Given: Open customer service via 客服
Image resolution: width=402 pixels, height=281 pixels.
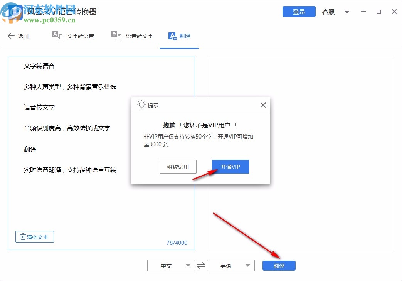Looking at the screenshot, I should coord(328,12).
